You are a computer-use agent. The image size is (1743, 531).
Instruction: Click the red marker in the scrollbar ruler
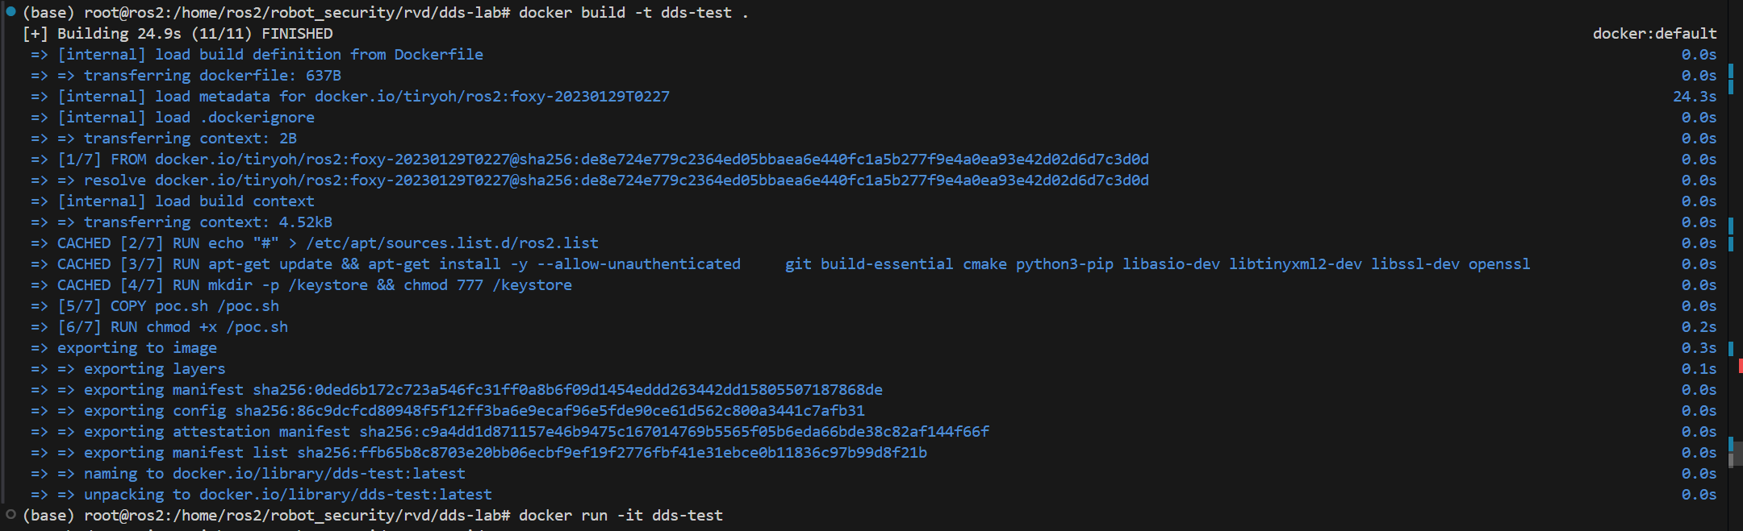[1740, 367]
